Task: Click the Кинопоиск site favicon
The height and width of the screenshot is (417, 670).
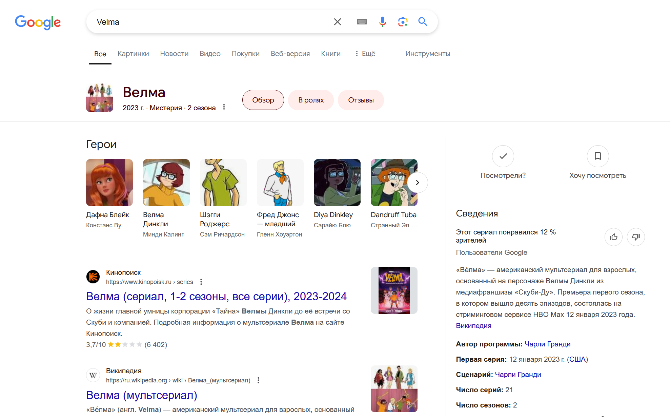Action: [x=93, y=277]
